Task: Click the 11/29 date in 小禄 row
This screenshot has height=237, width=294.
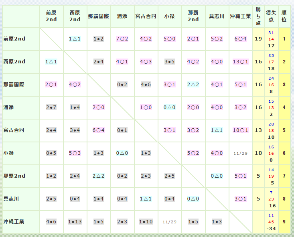Action: point(241,153)
